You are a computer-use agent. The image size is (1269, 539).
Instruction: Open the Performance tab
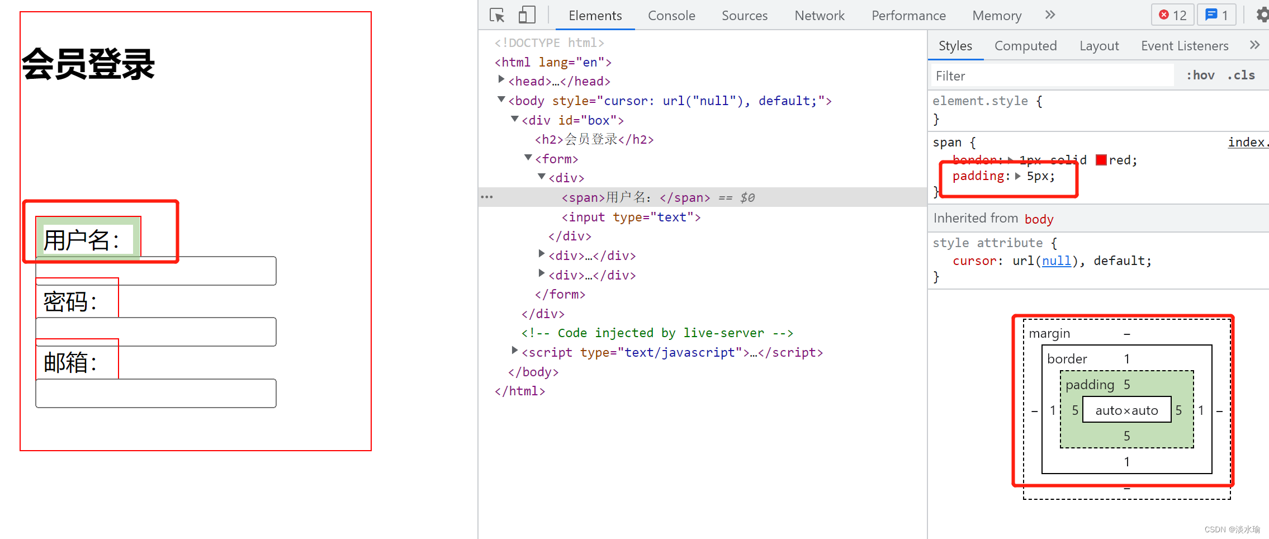(x=908, y=16)
